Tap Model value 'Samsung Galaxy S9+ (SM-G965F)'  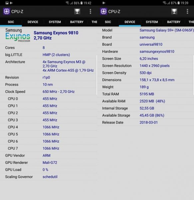tap(167, 30)
